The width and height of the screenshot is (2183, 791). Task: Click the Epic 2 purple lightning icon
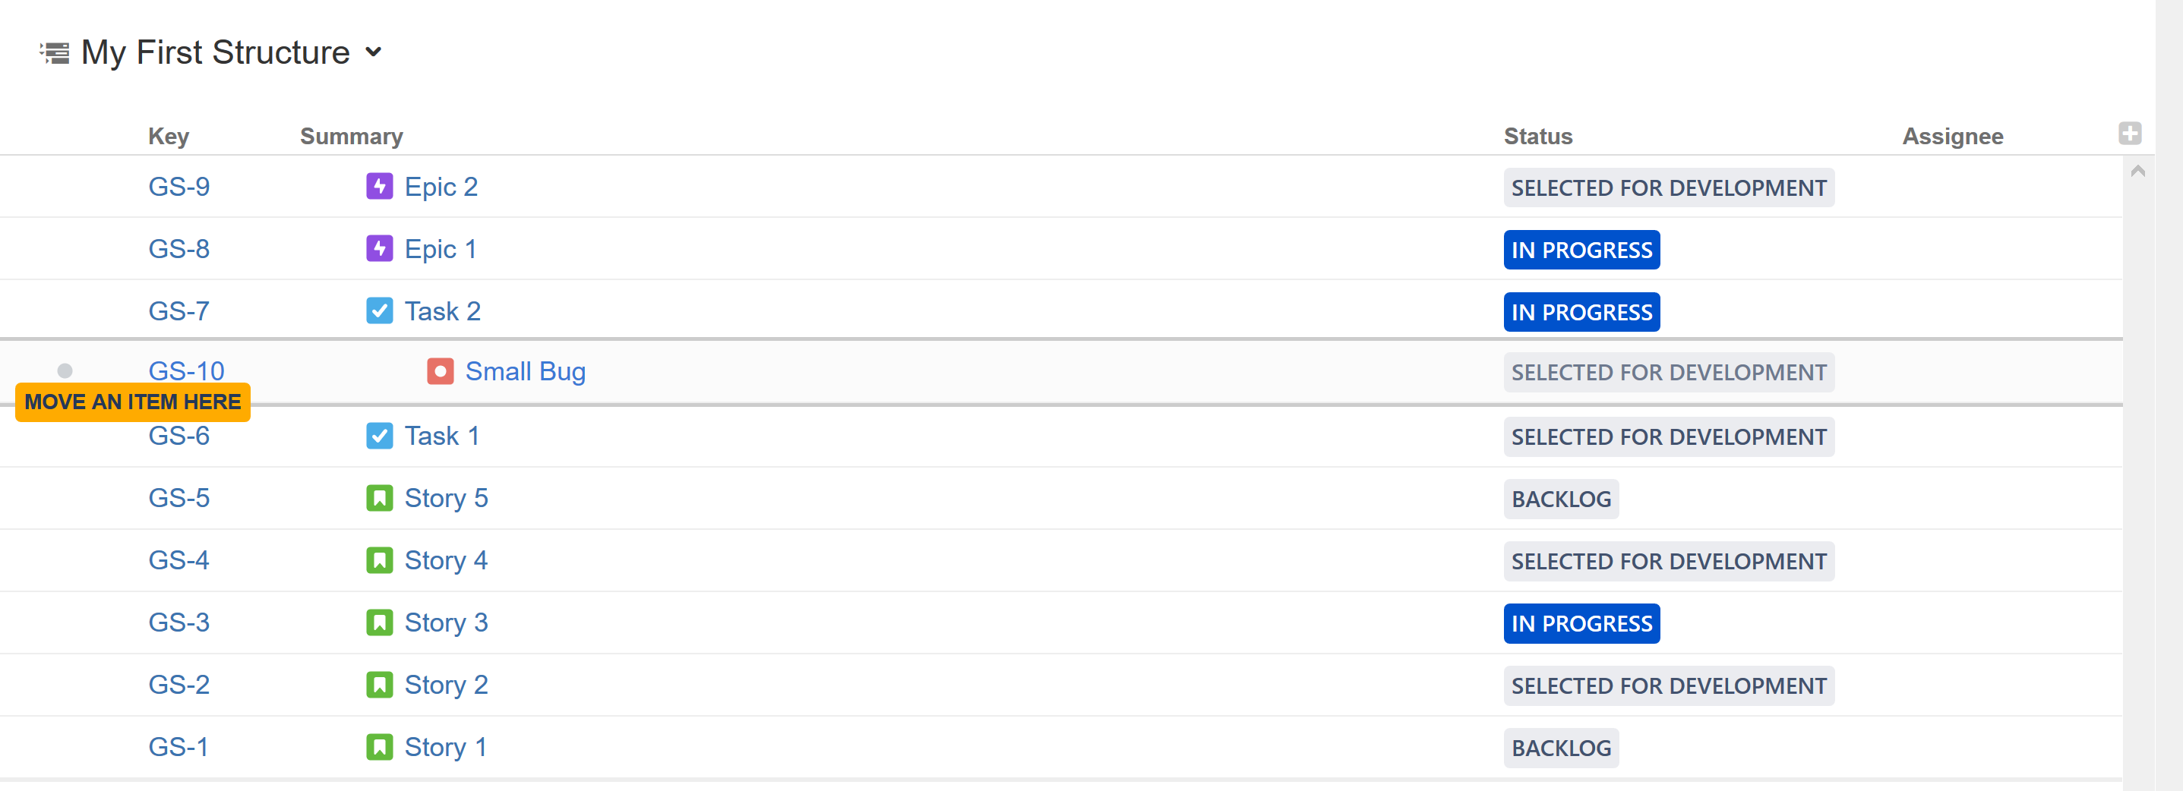coord(379,186)
